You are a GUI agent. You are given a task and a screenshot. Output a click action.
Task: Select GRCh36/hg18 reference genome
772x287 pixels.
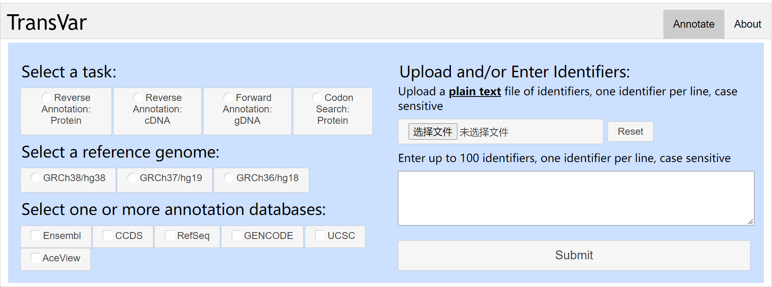[229, 178]
